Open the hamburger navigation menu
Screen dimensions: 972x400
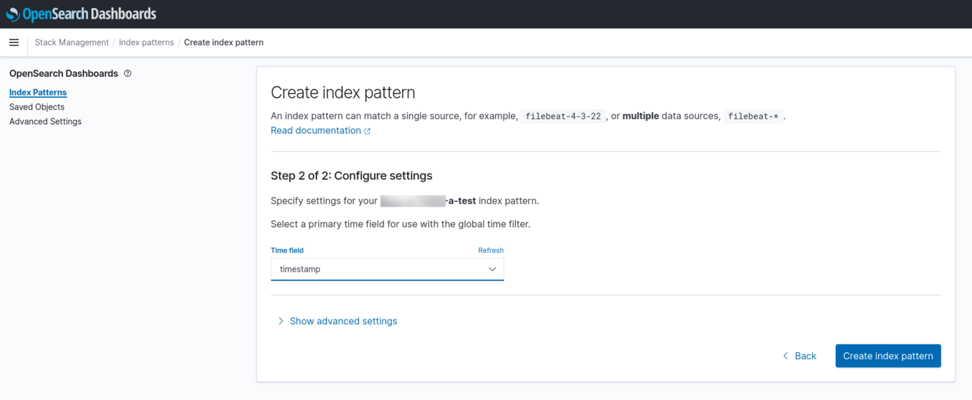click(14, 42)
